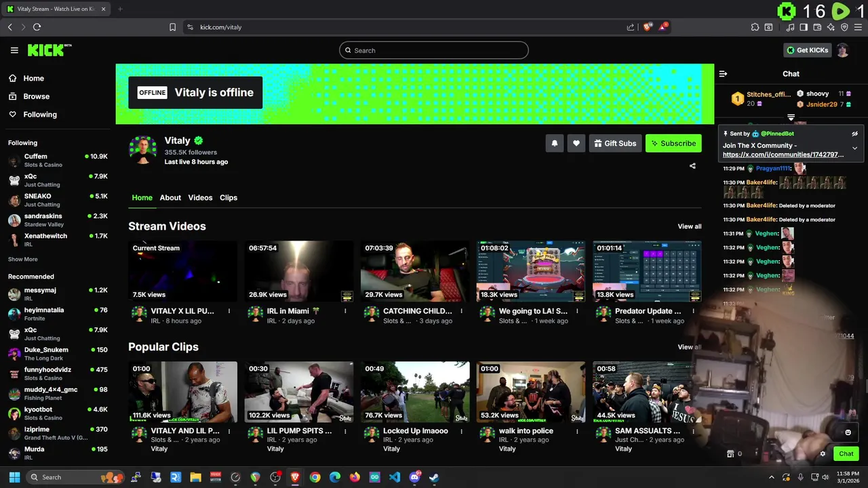The width and height of the screenshot is (868, 488).
Task: Open the x.com communities link in pinned message
Action: pyautogui.click(x=783, y=155)
